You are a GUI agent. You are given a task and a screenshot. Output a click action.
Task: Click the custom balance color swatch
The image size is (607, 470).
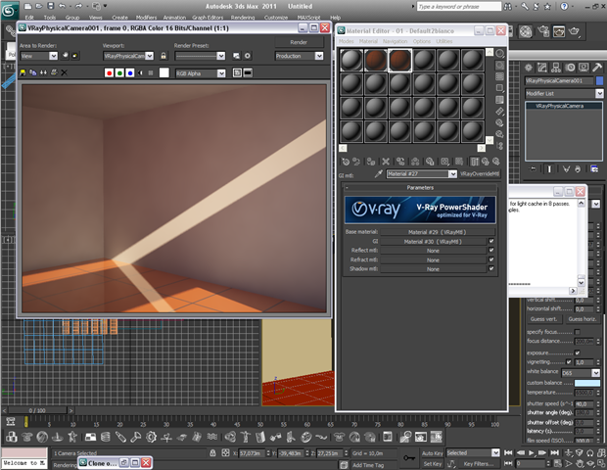[x=586, y=383]
